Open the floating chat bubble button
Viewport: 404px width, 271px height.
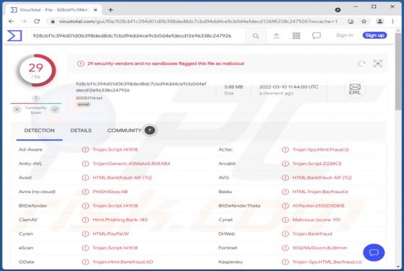(x=374, y=252)
